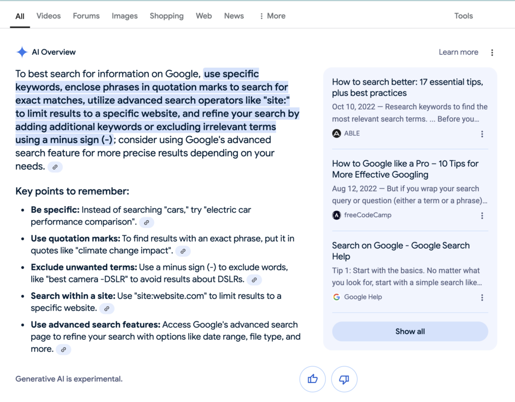The width and height of the screenshot is (515, 402).
Task: Expand the More search filters menu
Action: [272, 16]
